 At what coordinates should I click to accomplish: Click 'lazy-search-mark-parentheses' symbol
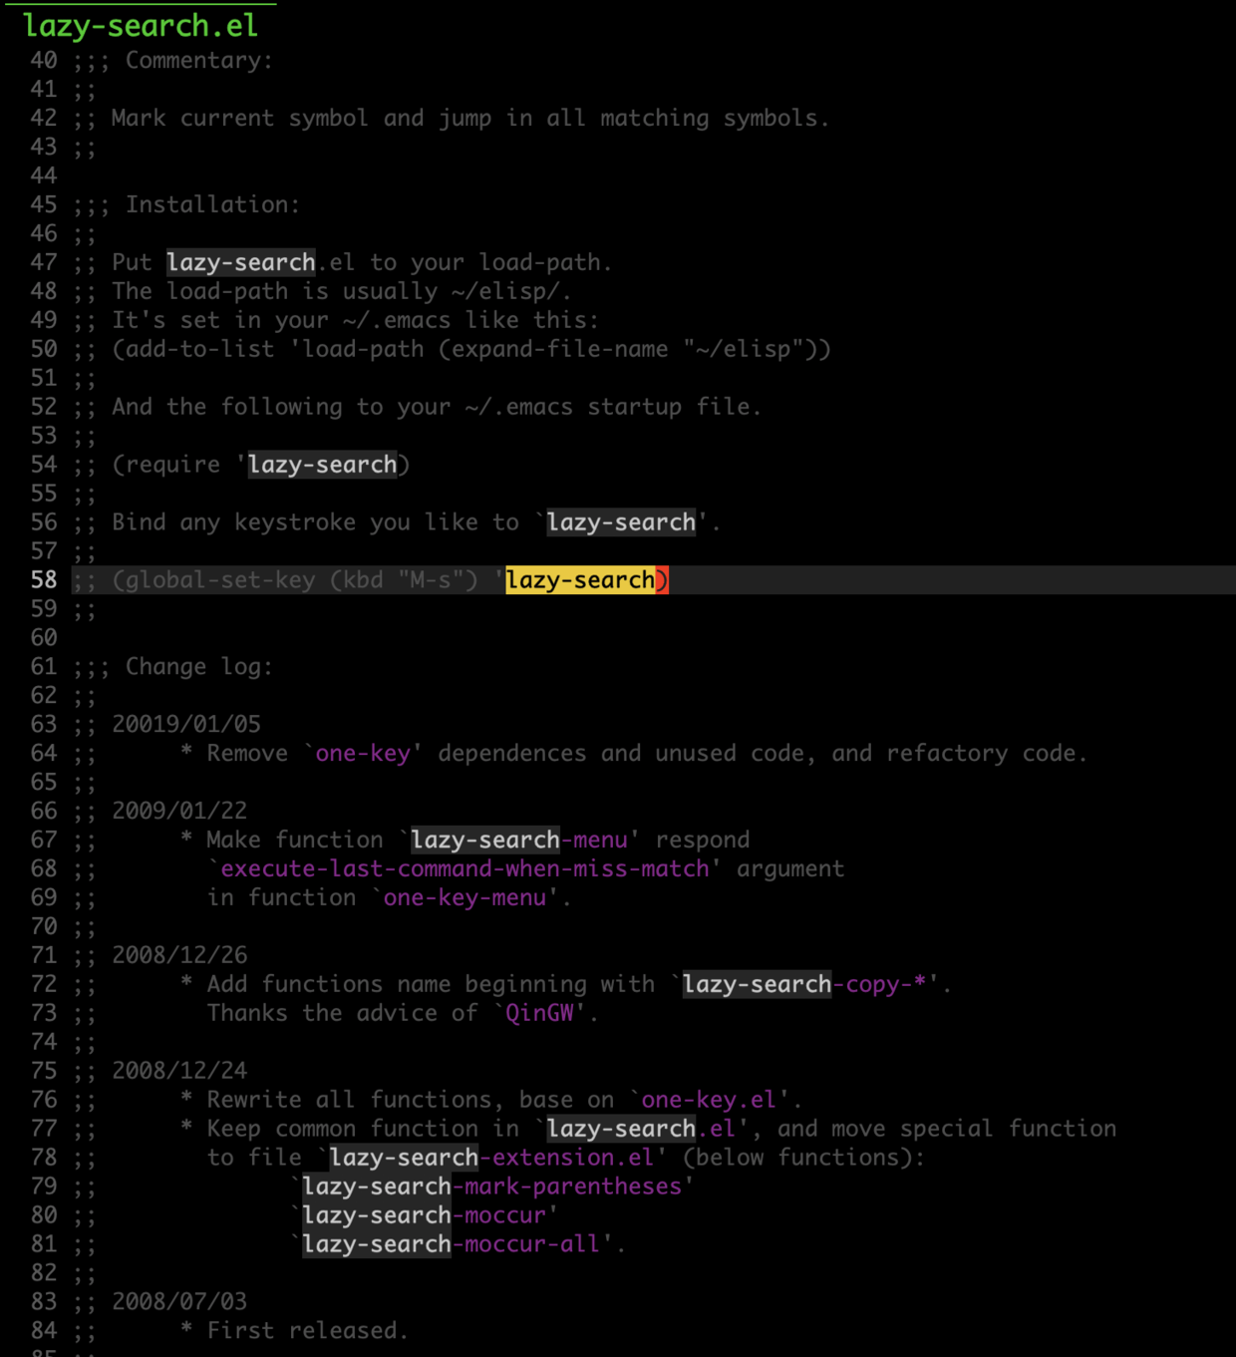click(492, 1187)
